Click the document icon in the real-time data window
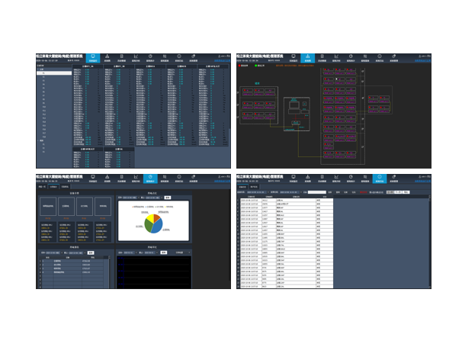The height and width of the screenshot is (357, 462). pos(120,58)
